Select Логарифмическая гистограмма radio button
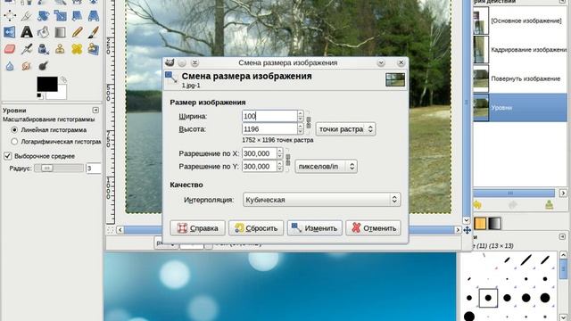Viewport: 571px width, 321px height. pos(14,142)
